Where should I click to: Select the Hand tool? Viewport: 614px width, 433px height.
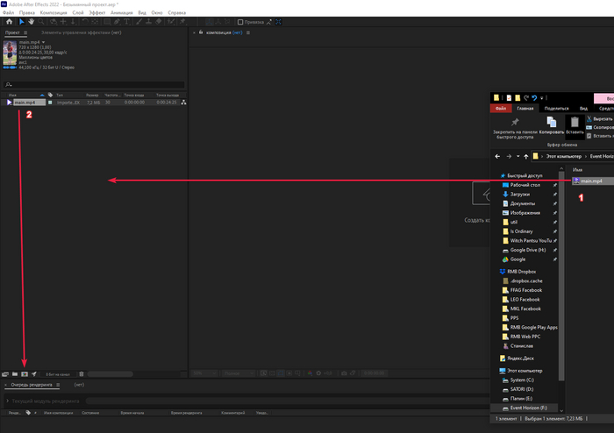pos(31,22)
